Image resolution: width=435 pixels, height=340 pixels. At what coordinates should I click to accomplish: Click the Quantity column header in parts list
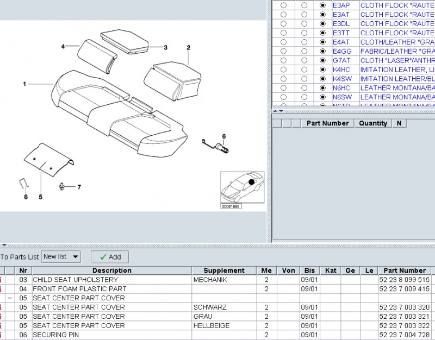[373, 123]
